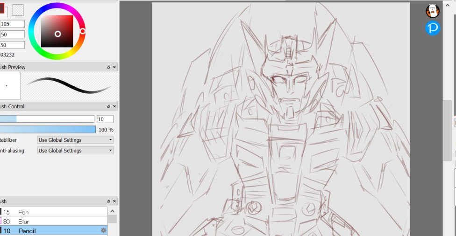Click the alpaca avatar icon
This screenshot has height=236, width=456.
[x=433, y=11]
